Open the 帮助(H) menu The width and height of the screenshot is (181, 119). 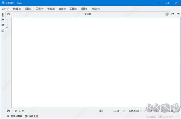96,9
